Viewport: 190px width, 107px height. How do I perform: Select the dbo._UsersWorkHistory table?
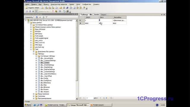(x=48, y=74)
